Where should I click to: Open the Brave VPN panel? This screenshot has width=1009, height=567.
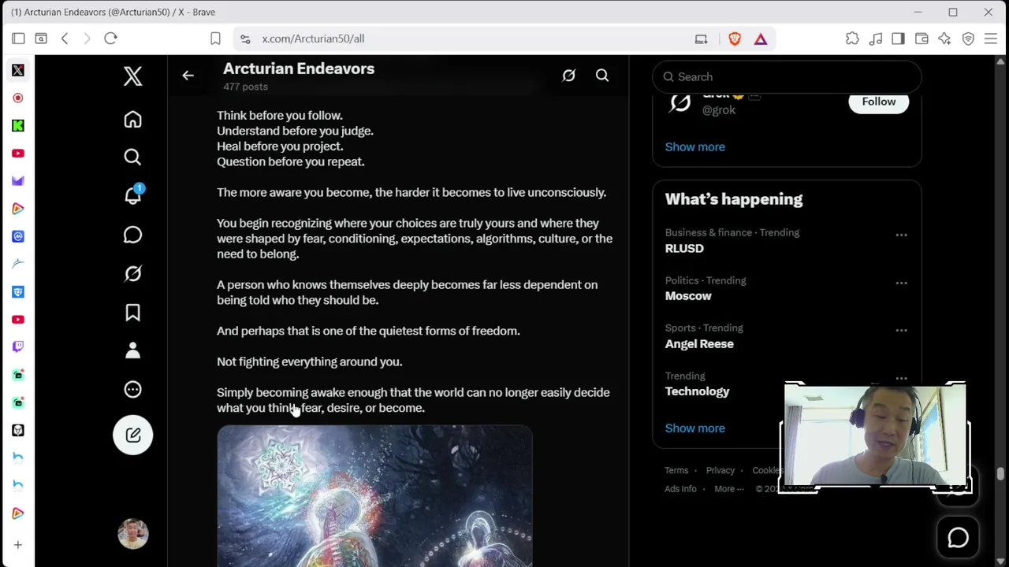[968, 39]
